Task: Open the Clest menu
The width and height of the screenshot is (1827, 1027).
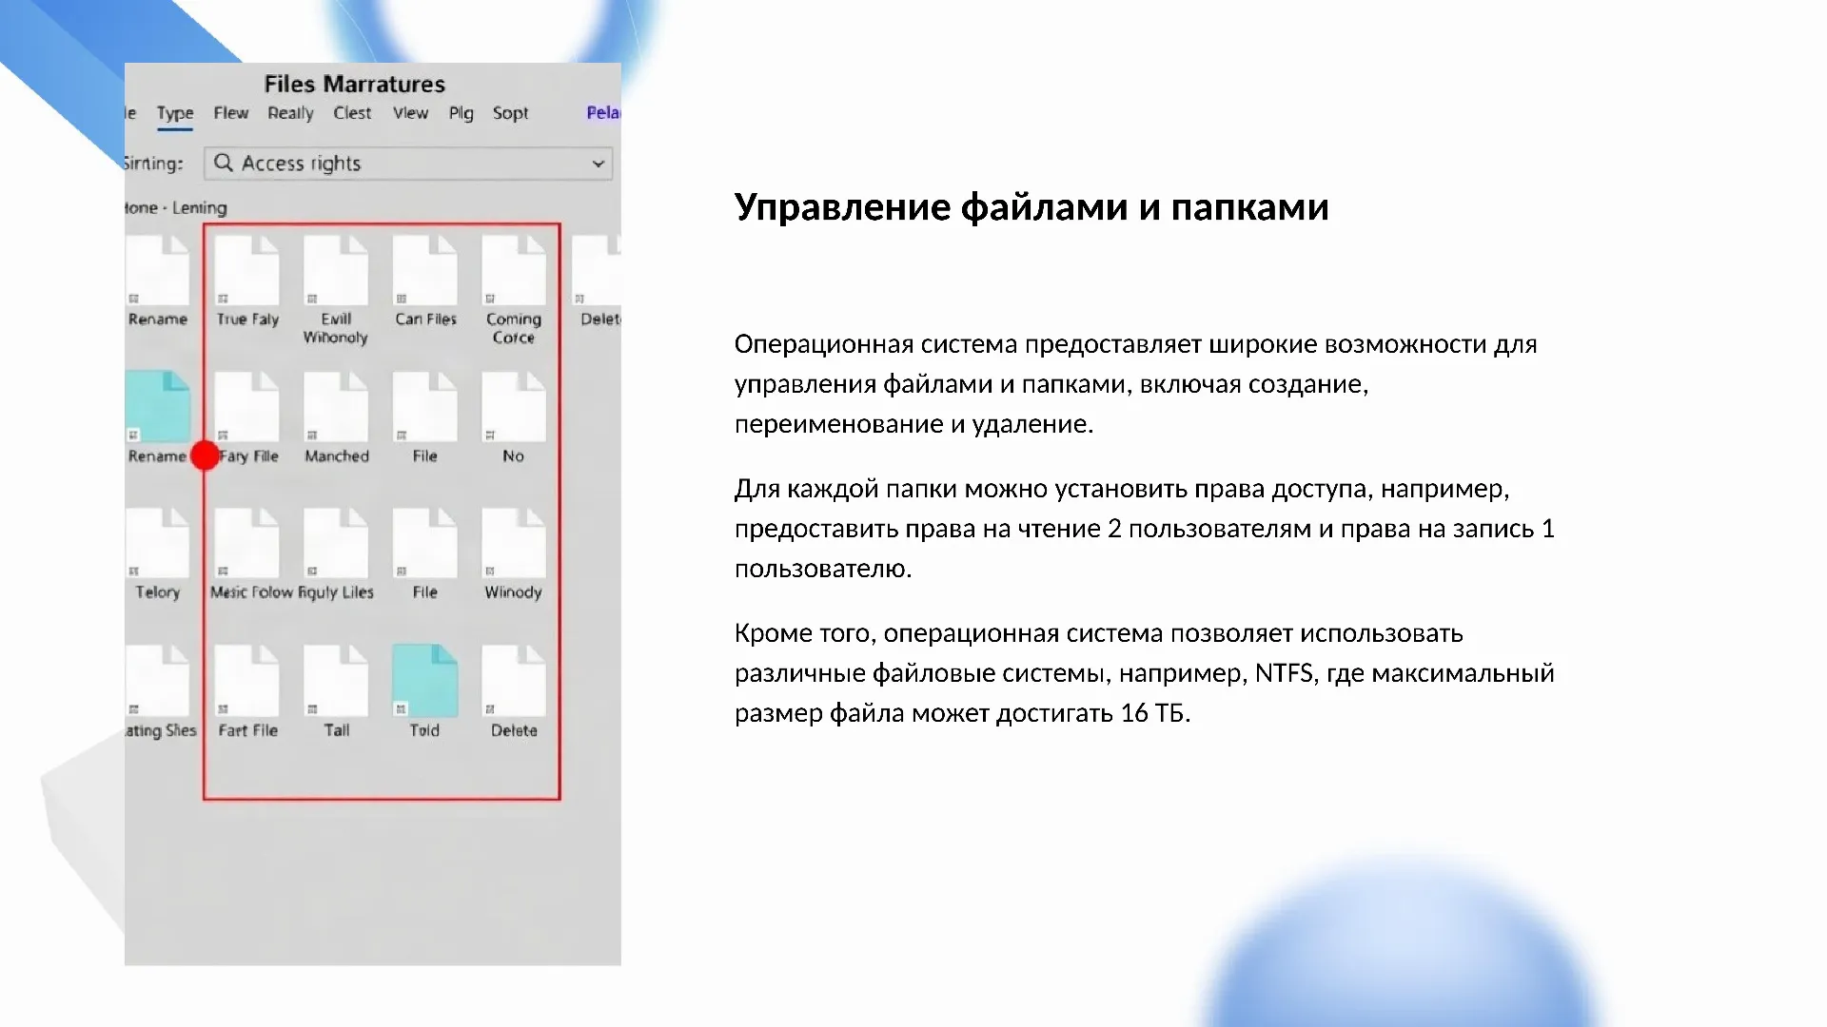Action: click(x=352, y=113)
